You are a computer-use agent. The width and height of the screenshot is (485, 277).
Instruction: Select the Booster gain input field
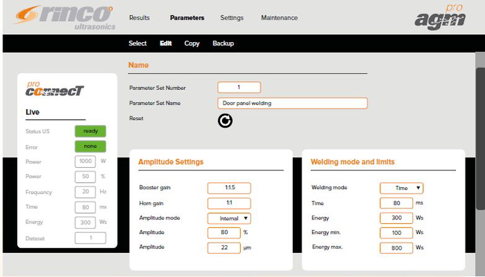[x=229, y=188]
